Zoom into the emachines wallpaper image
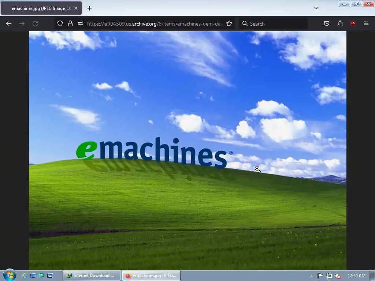The width and height of the screenshot is (375, 281). [187, 150]
